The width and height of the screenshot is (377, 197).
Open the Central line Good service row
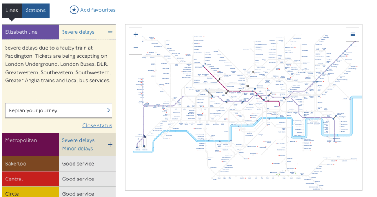pos(59,179)
